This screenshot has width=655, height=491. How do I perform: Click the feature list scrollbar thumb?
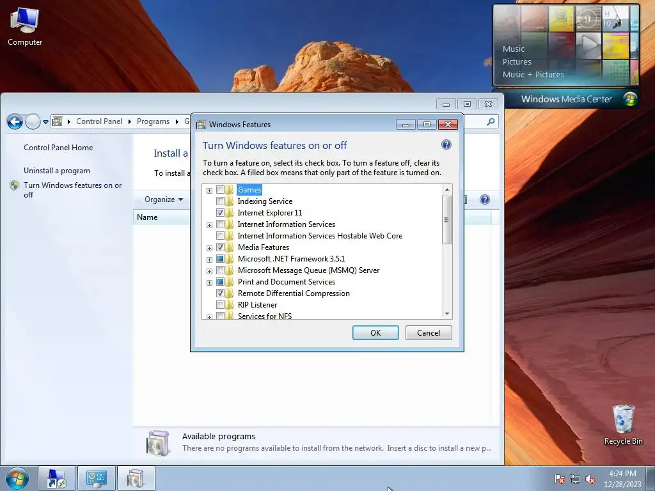point(447,220)
